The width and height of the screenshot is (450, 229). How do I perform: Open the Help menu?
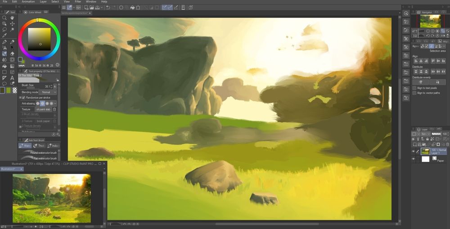point(104,2)
